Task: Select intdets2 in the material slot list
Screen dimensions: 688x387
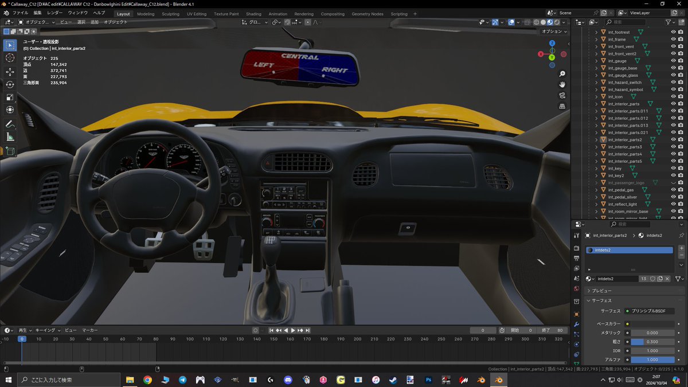Action: coord(630,250)
